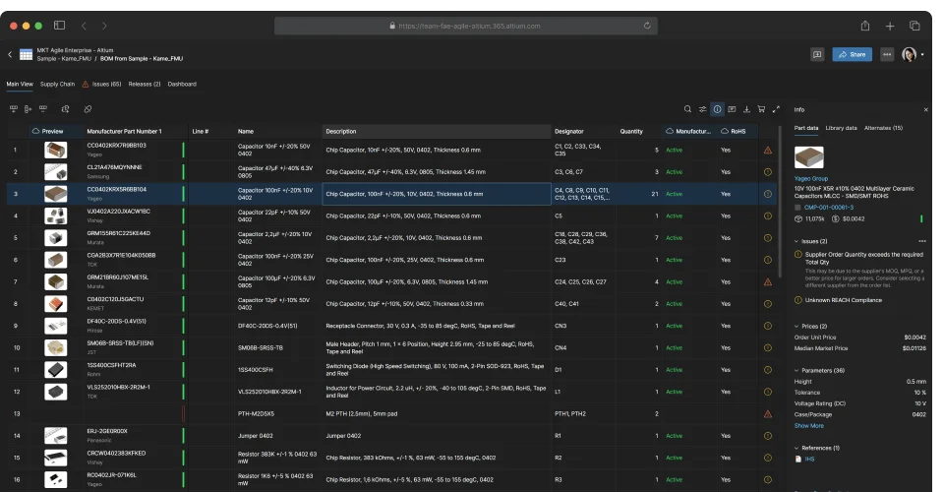Click the replace part toolbar icon
944x492 pixels.
(66, 109)
